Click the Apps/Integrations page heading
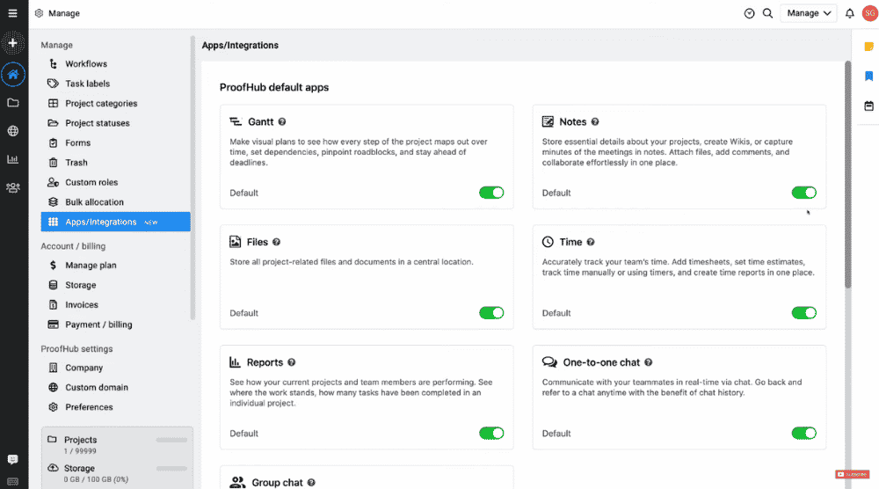This screenshot has width=879, height=489. tap(240, 46)
